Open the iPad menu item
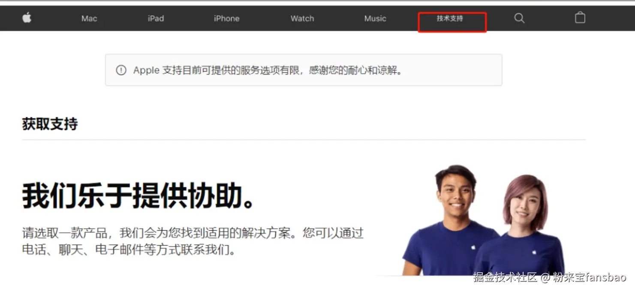635x292 pixels. click(156, 18)
